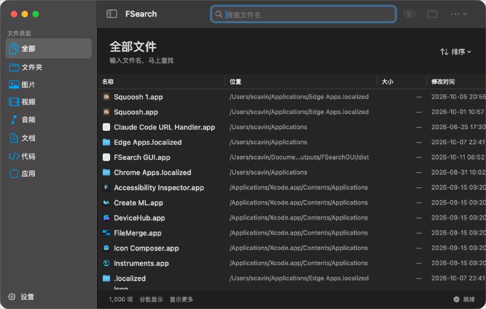Focus the file name search field
This screenshot has height=309, width=486.
click(x=303, y=14)
